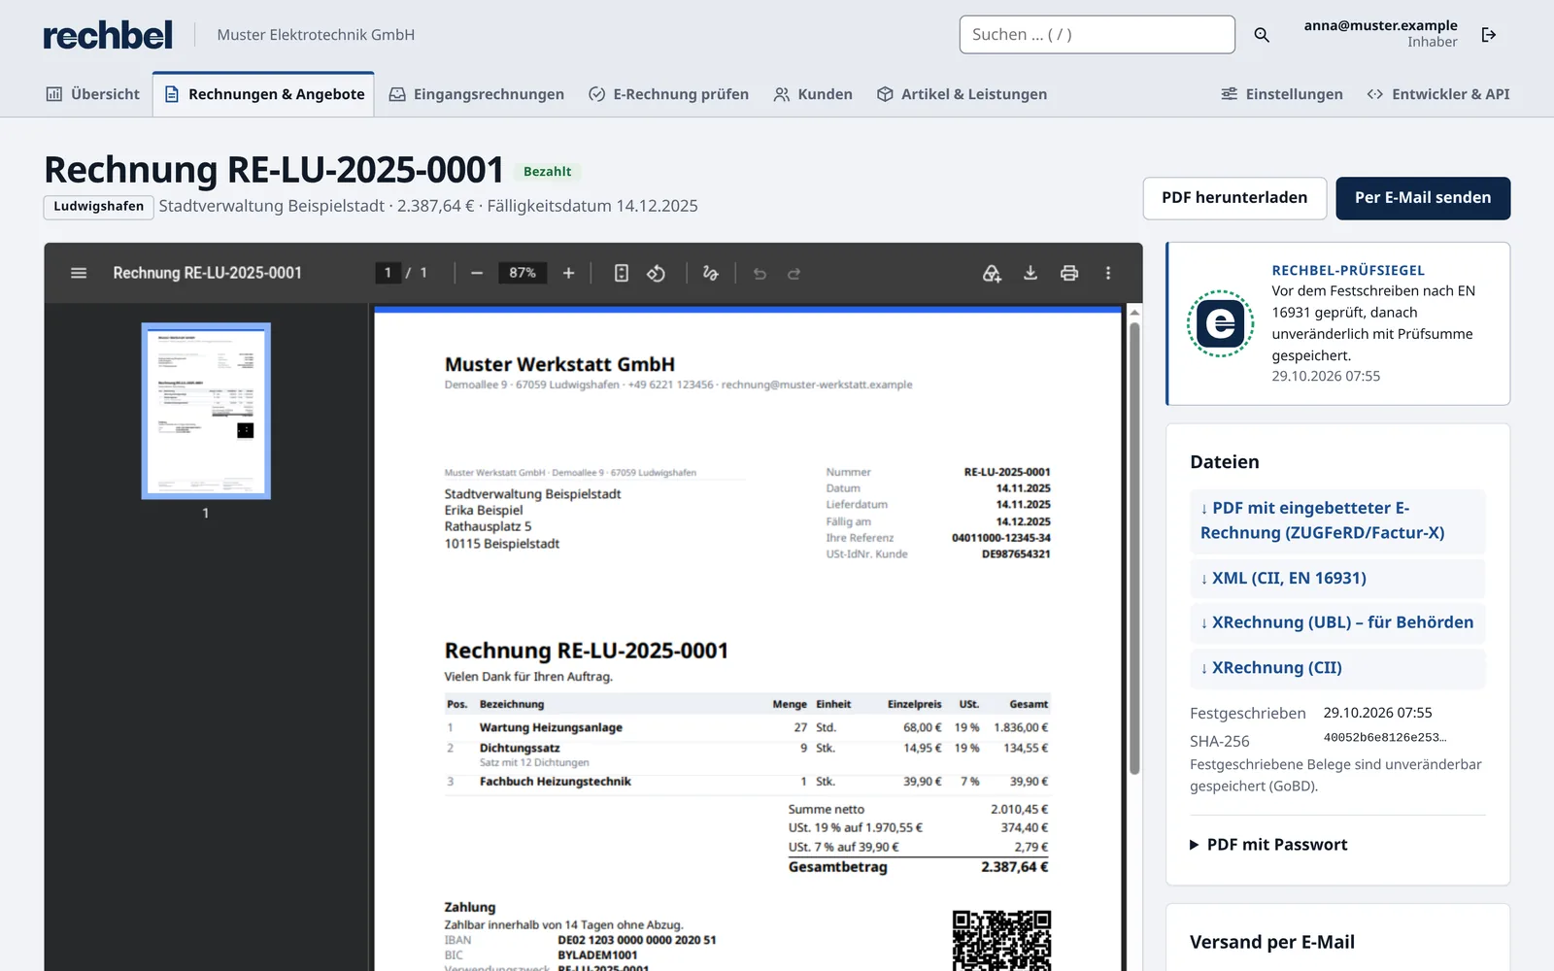
Task: Click IBAN DE02 1203 0000 0000 2020 51
Action: [637, 940]
